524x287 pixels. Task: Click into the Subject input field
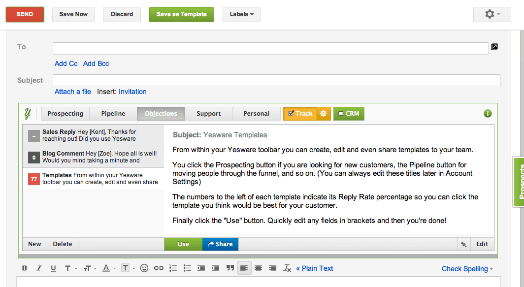[x=276, y=80]
